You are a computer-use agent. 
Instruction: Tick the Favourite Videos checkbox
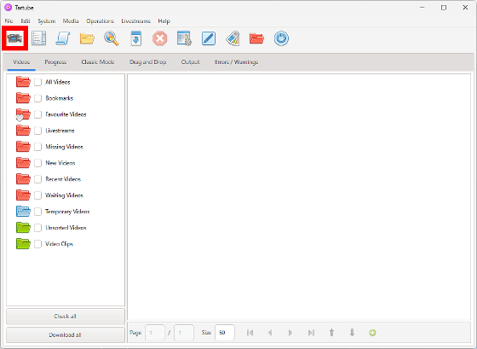pyautogui.click(x=37, y=114)
